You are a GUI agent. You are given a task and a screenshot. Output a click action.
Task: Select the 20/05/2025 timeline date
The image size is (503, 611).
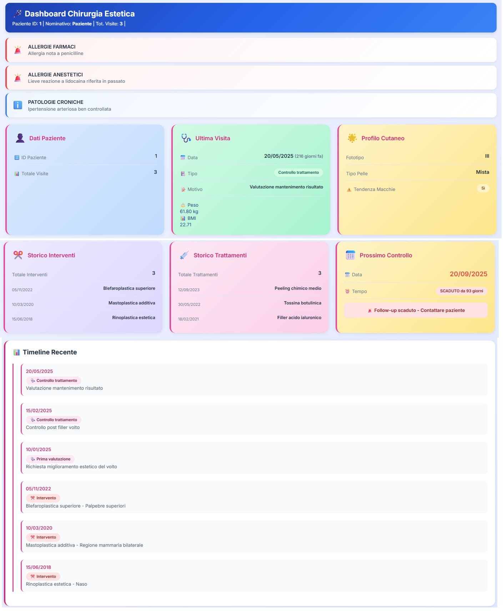[x=39, y=372]
